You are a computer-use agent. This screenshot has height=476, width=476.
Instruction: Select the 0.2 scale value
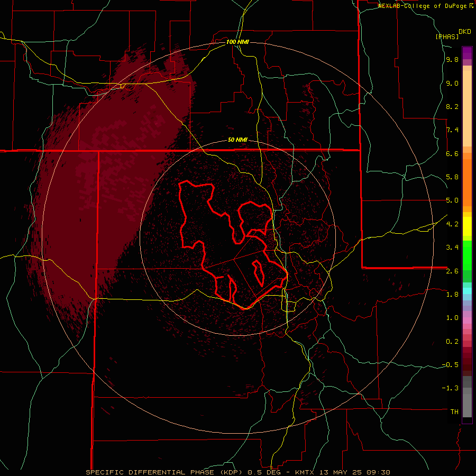click(x=452, y=342)
